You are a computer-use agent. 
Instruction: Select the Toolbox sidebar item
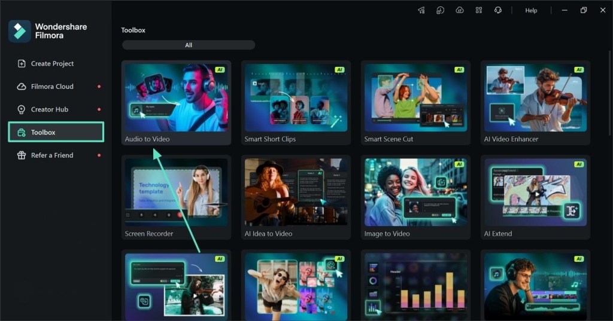[x=56, y=132]
